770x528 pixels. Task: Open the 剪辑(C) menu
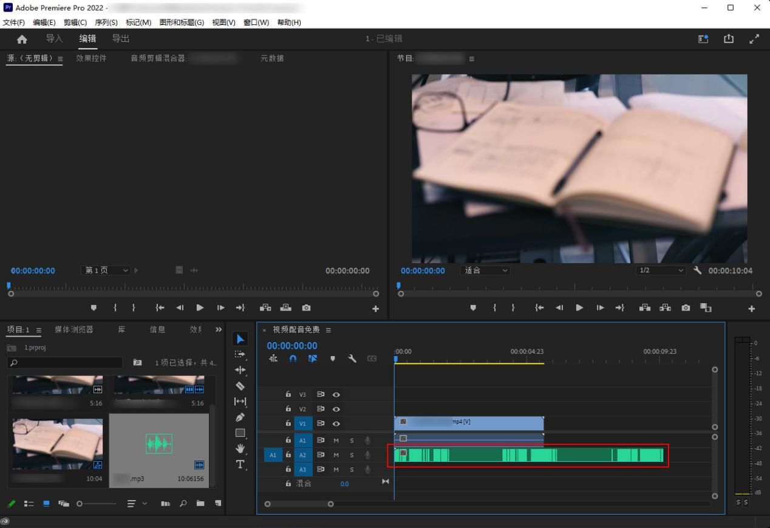(75, 22)
